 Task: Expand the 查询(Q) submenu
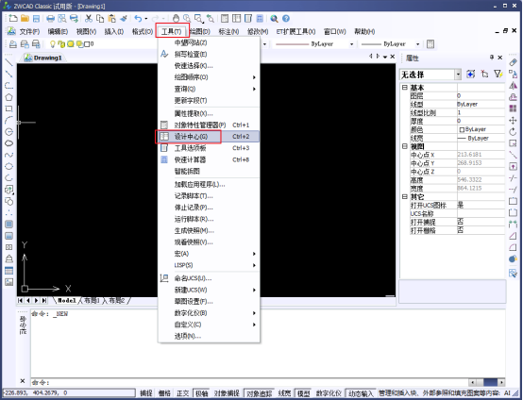(x=210, y=89)
